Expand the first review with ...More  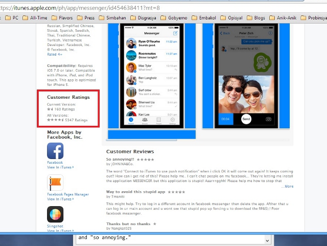pyautogui.click(x=287, y=187)
